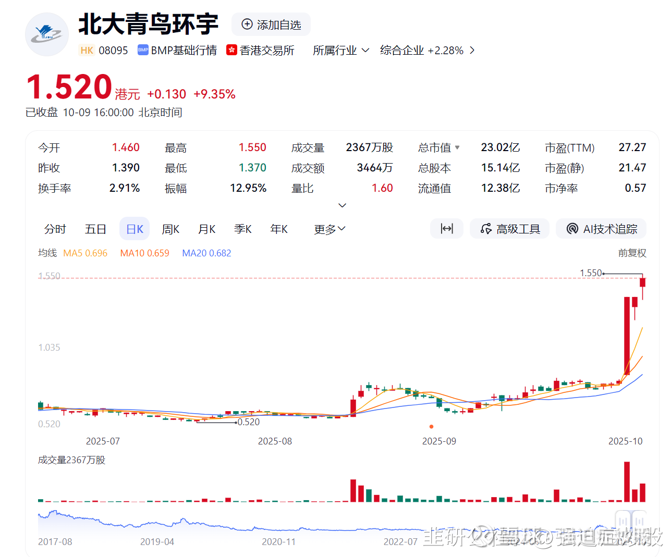This screenshot has width=671, height=557.
Task: Click the plus icon in 添加自选
Action: pos(247,24)
